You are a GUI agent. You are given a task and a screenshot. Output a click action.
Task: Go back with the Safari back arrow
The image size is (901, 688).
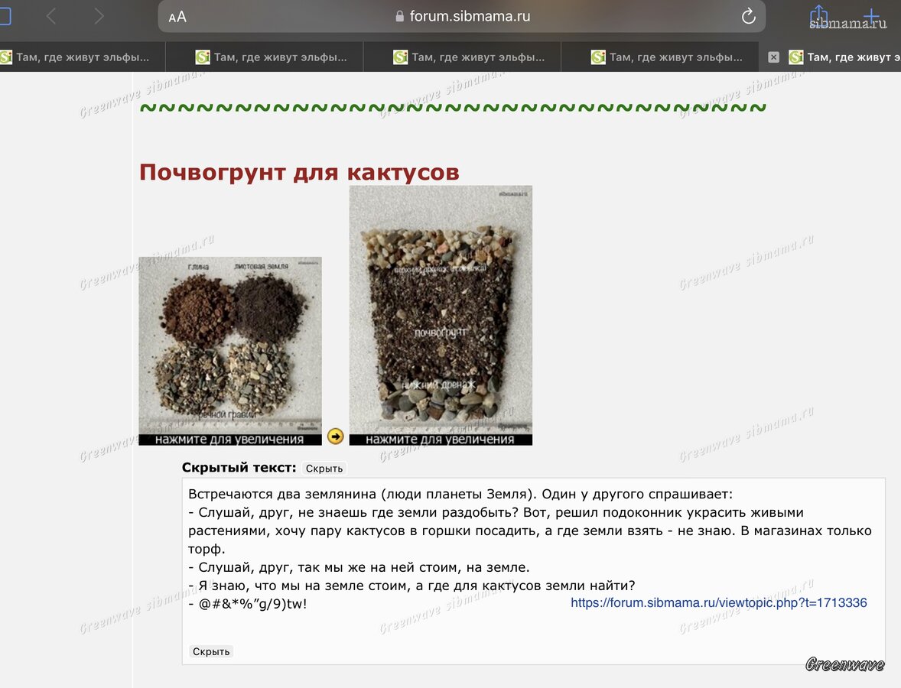[50, 16]
